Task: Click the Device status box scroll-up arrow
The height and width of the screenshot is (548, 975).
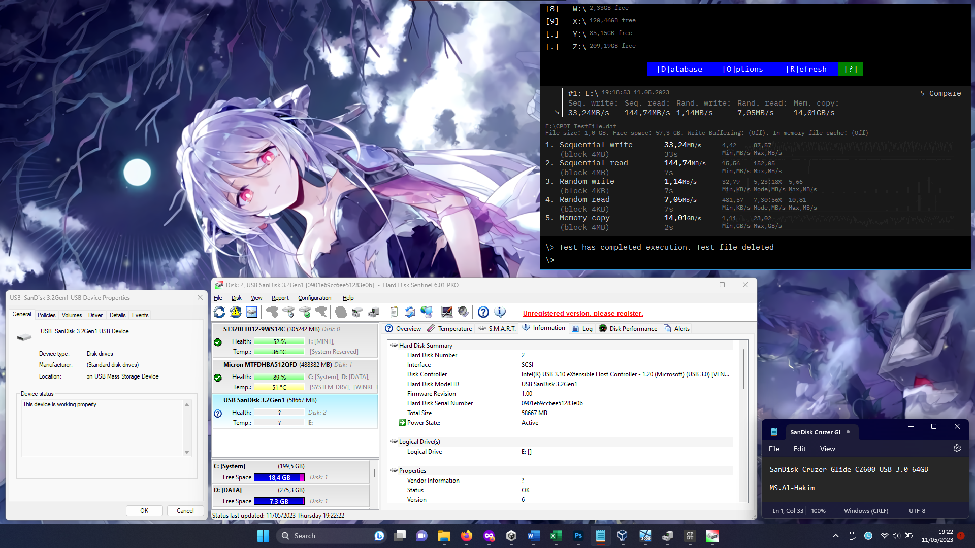Action: pyautogui.click(x=187, y=404)
